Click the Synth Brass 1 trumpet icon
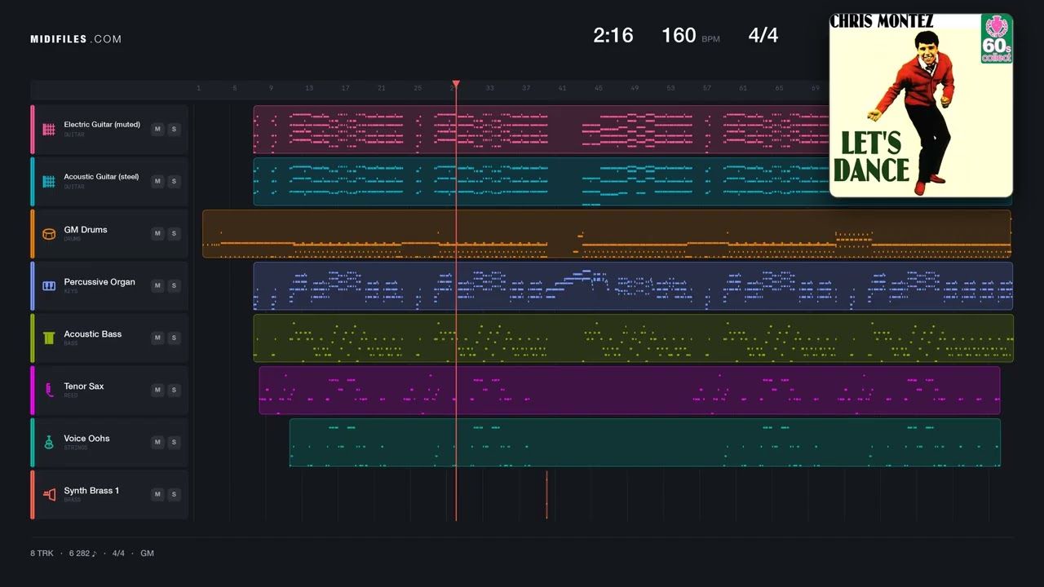 (49, 495)
